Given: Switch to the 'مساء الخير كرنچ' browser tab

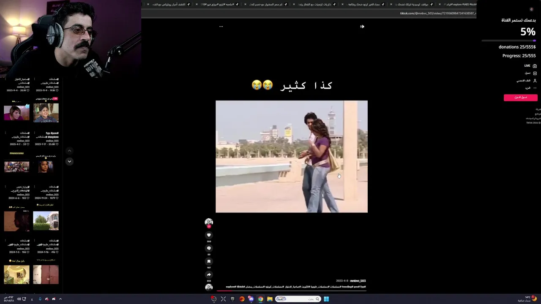Looking at the screenshot, I should coord(363,4).
